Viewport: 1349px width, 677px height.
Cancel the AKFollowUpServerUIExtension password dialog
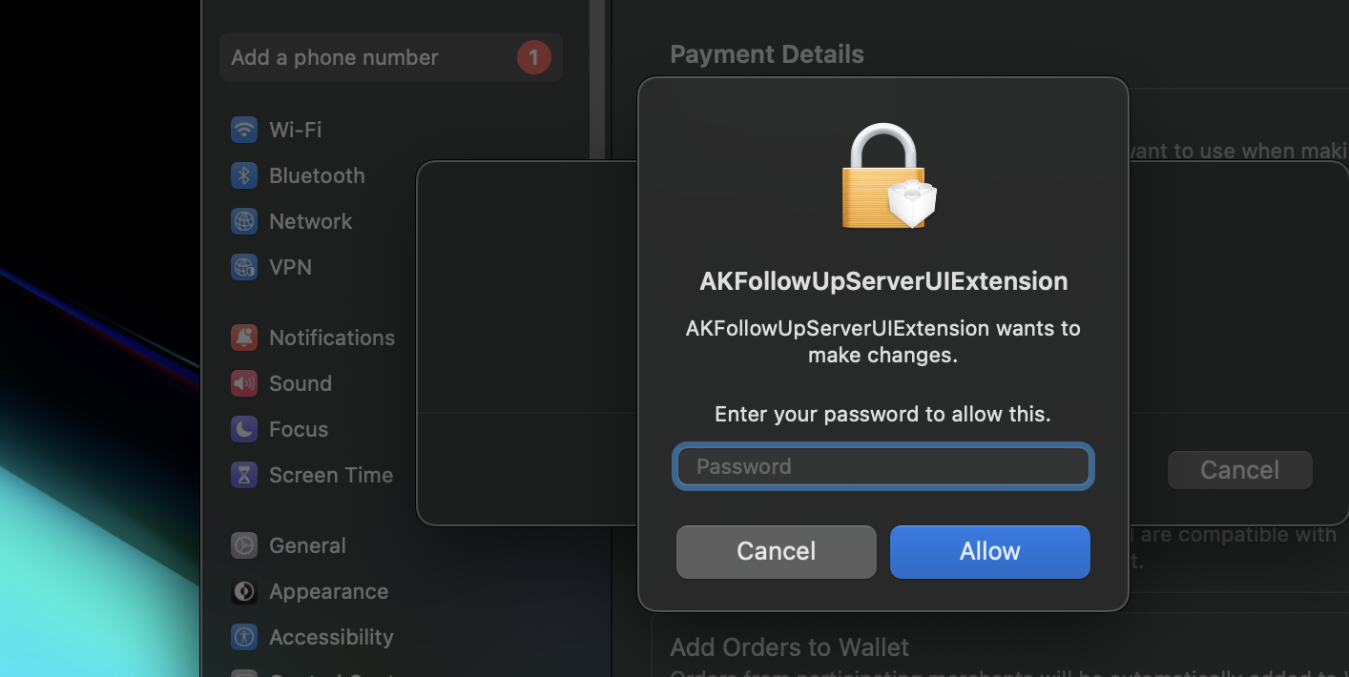[776, 551]
